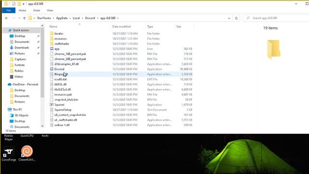Open the Quick Access Toolbar customize dropdown
The image size is (309, 174).
point(24,4)
